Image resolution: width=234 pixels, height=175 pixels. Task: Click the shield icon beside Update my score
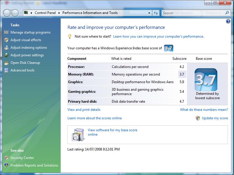coord(198,118)
